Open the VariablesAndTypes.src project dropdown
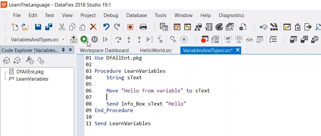The height and width of the screenshot is (136, 321). [x=63, y=40]
